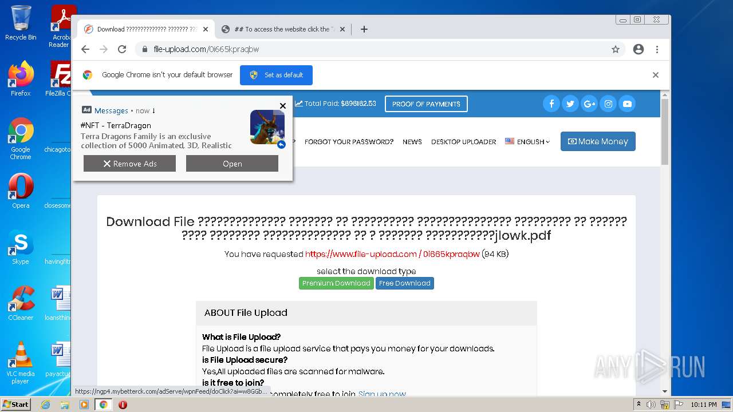Select the Google Chrome desktop icon
Viewport: 733px width, 412px height.
pyautogui.click(x=21, y=138)
